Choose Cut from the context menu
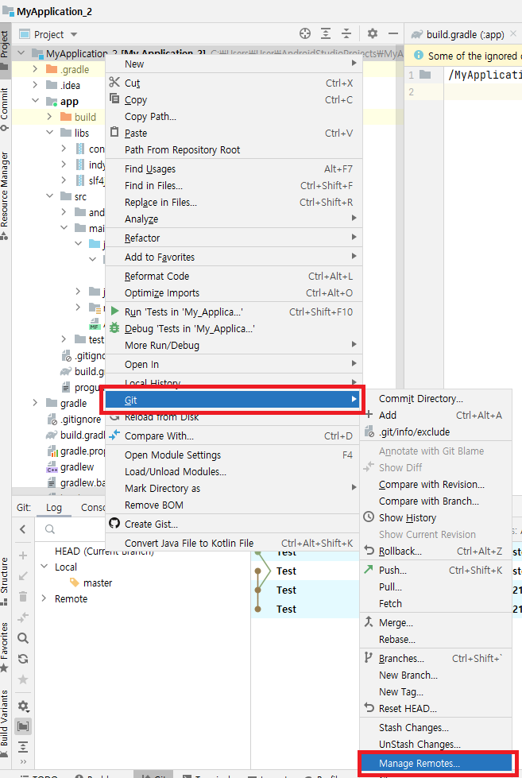Screen dimensions: 522x778 [x=234, y=83]
